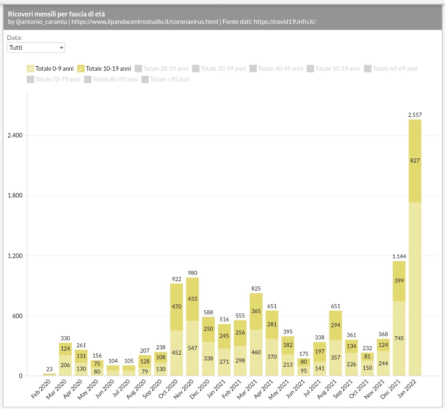Enable the Totale 70-79 anni checkbox
445x409 pixels.
point(30,79)
